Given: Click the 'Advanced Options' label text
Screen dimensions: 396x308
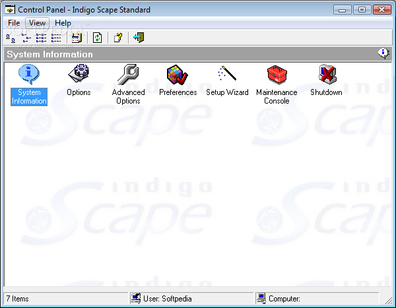Looking at the screenshot, I should [x=128, y=96].
